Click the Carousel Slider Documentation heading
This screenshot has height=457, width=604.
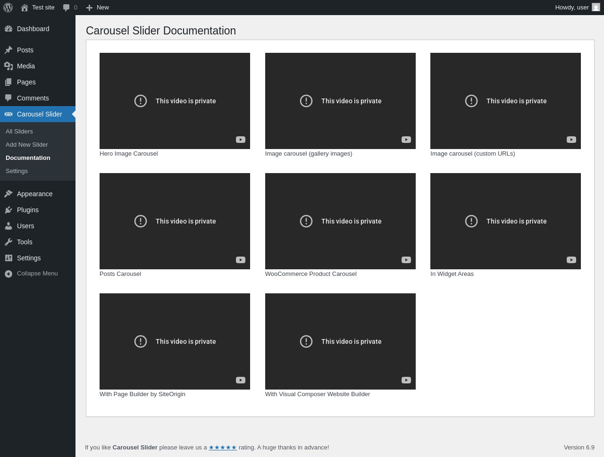(161, 31)
